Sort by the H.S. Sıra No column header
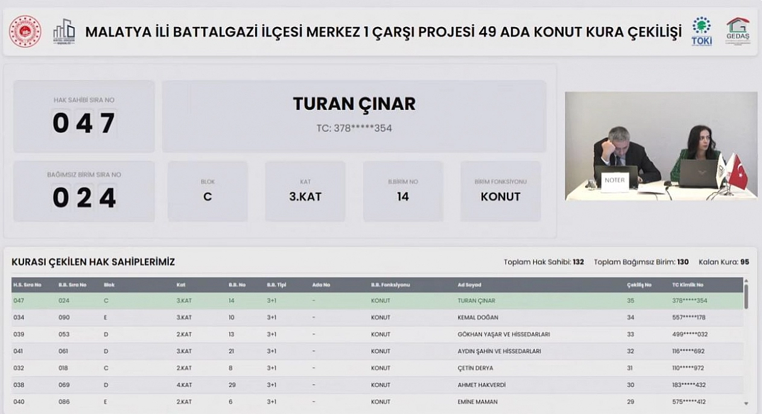Screen dimensions: 762x414 tap(27, 285)
